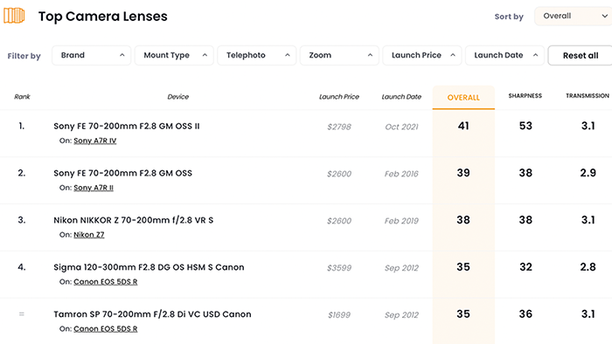This screenshot has width=612, height=344.
Task: Click overall score 39
Action: tap(463, 173)
